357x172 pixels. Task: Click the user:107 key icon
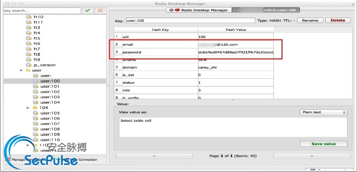click(x=36, y=124)
